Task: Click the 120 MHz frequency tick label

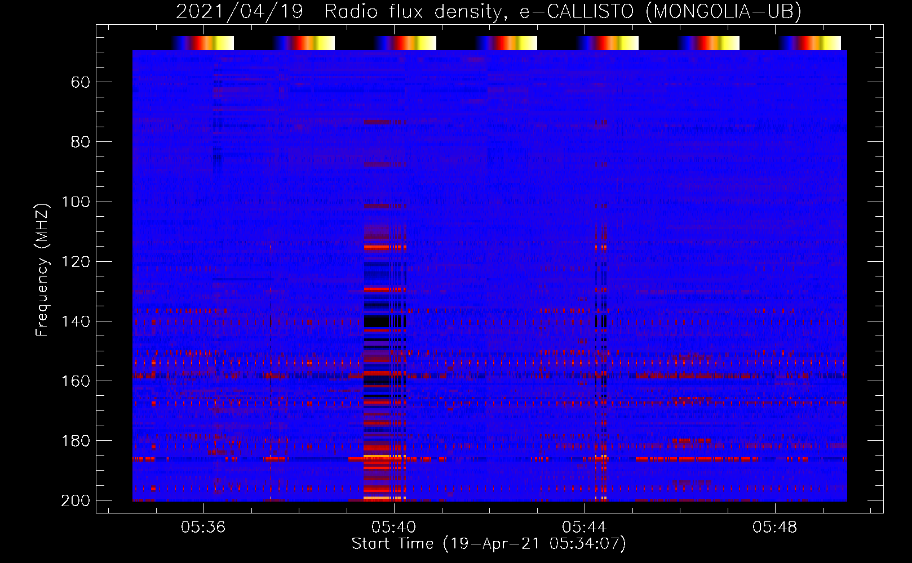Action: (x=76, y=262)
